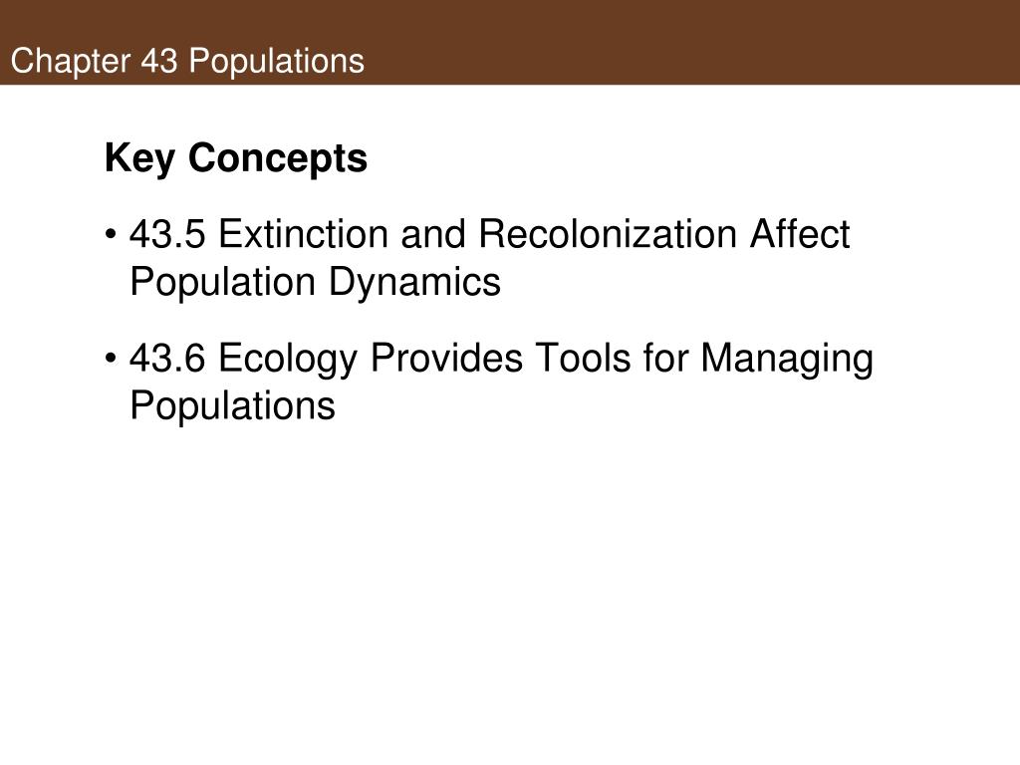This screenshot has width=1020, height=765.
Task: Select the '43.5' section number
Action: point(167,233)
